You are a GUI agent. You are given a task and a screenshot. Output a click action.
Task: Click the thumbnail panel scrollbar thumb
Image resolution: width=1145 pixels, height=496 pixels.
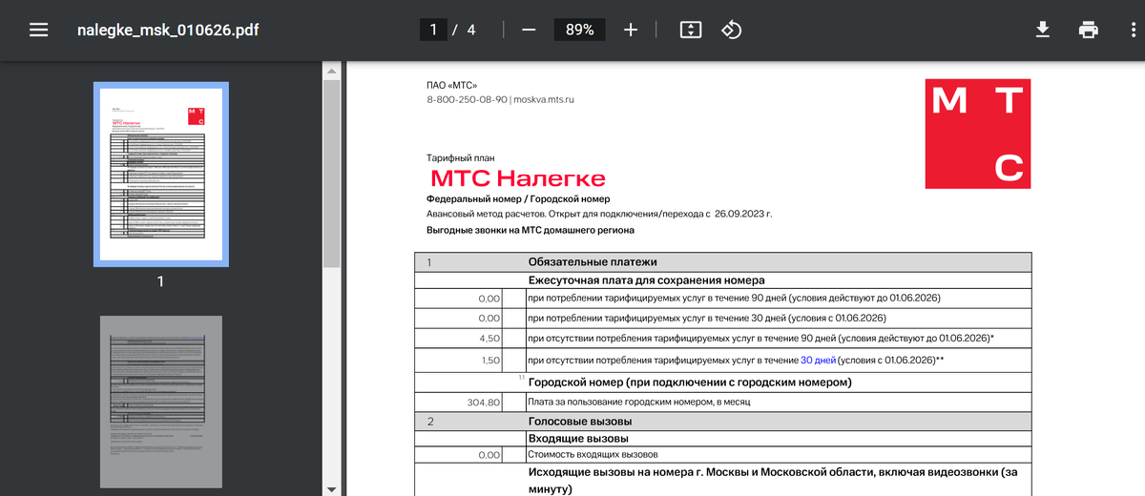[331, 174]
